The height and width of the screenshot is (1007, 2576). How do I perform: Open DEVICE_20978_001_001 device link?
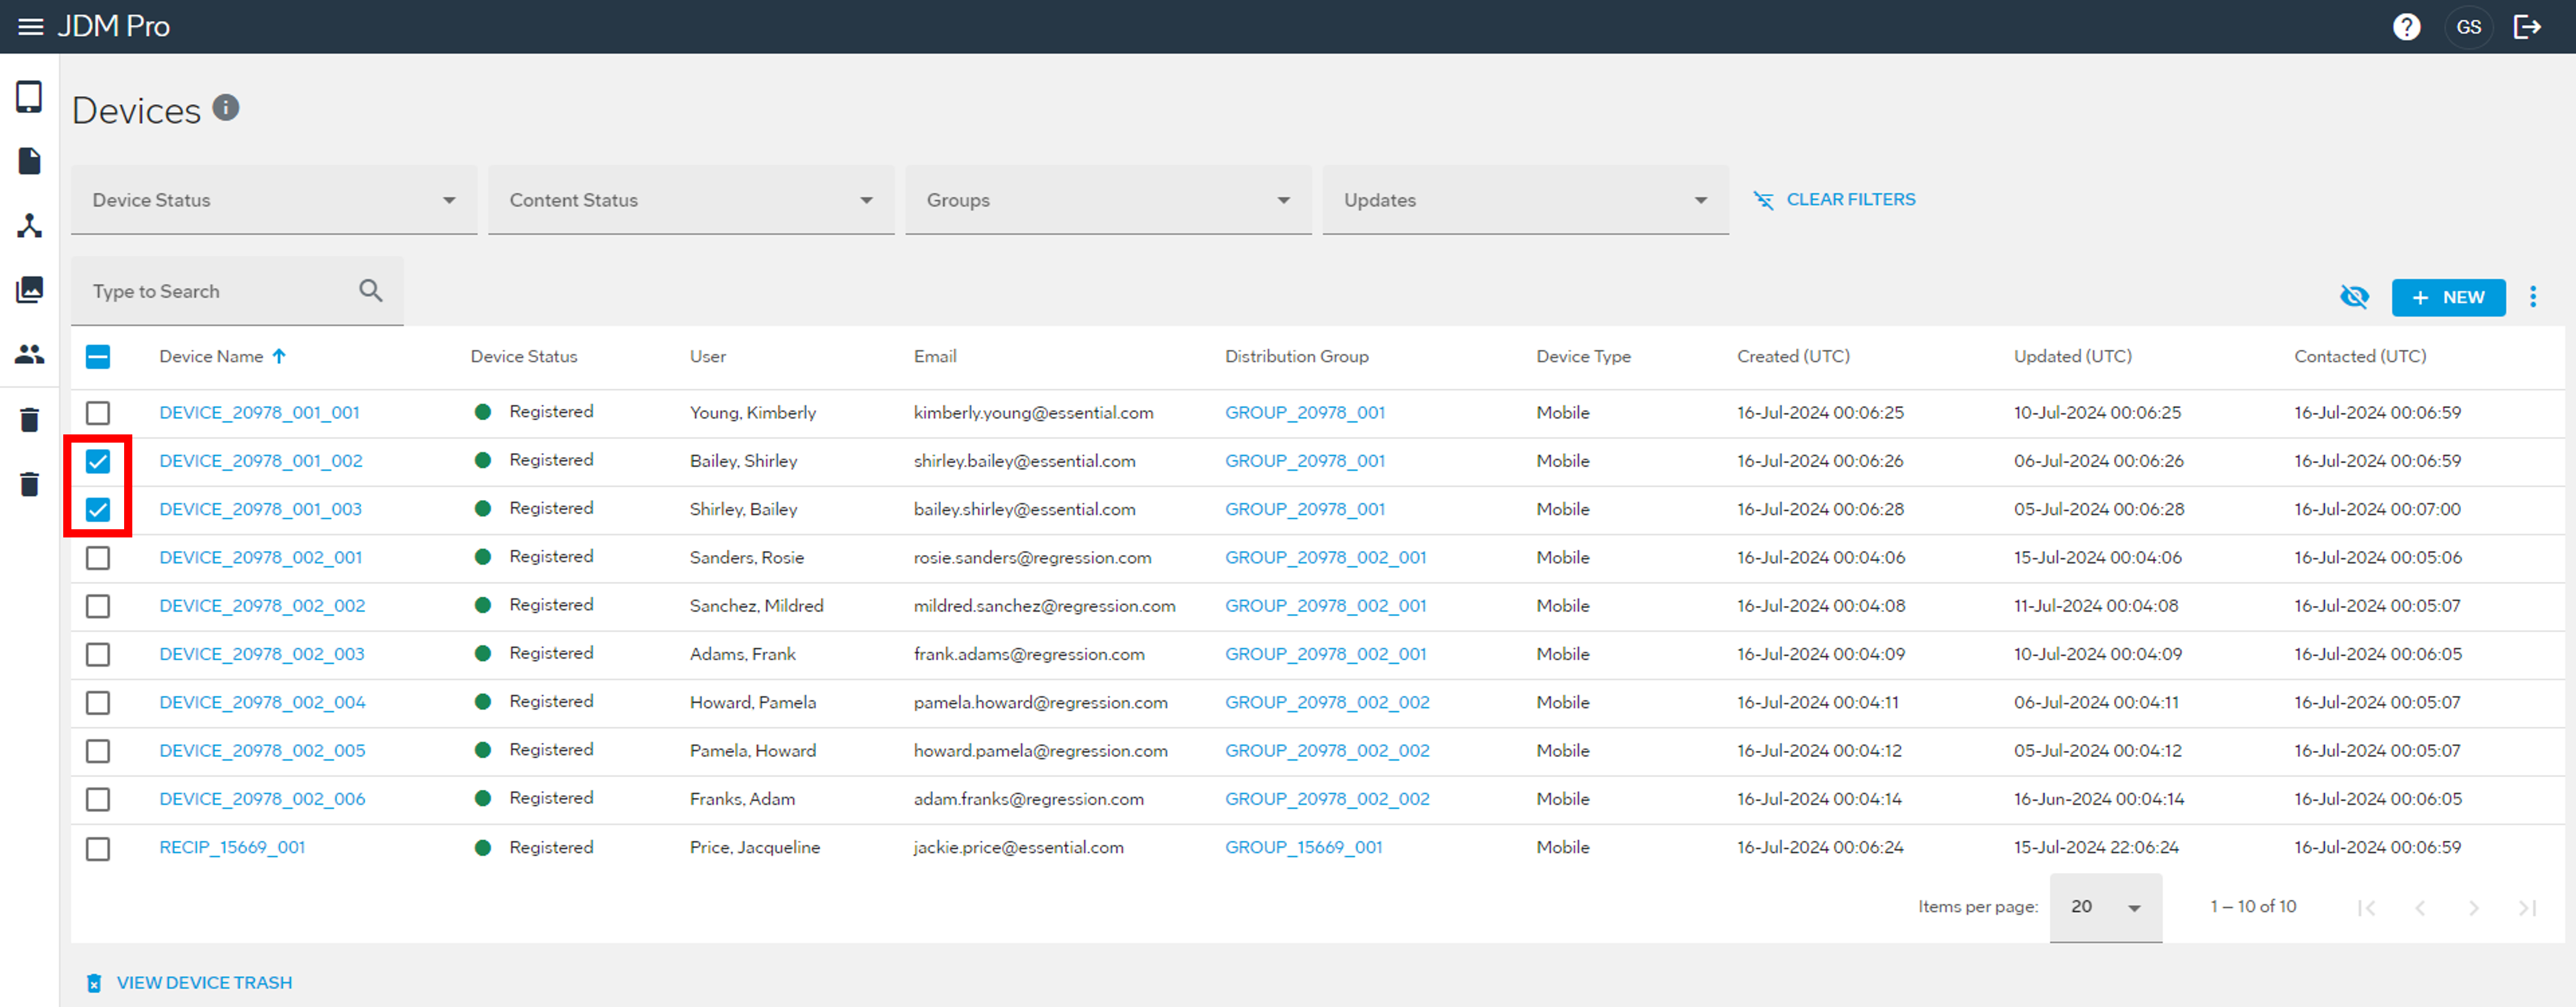pos(260,413)
